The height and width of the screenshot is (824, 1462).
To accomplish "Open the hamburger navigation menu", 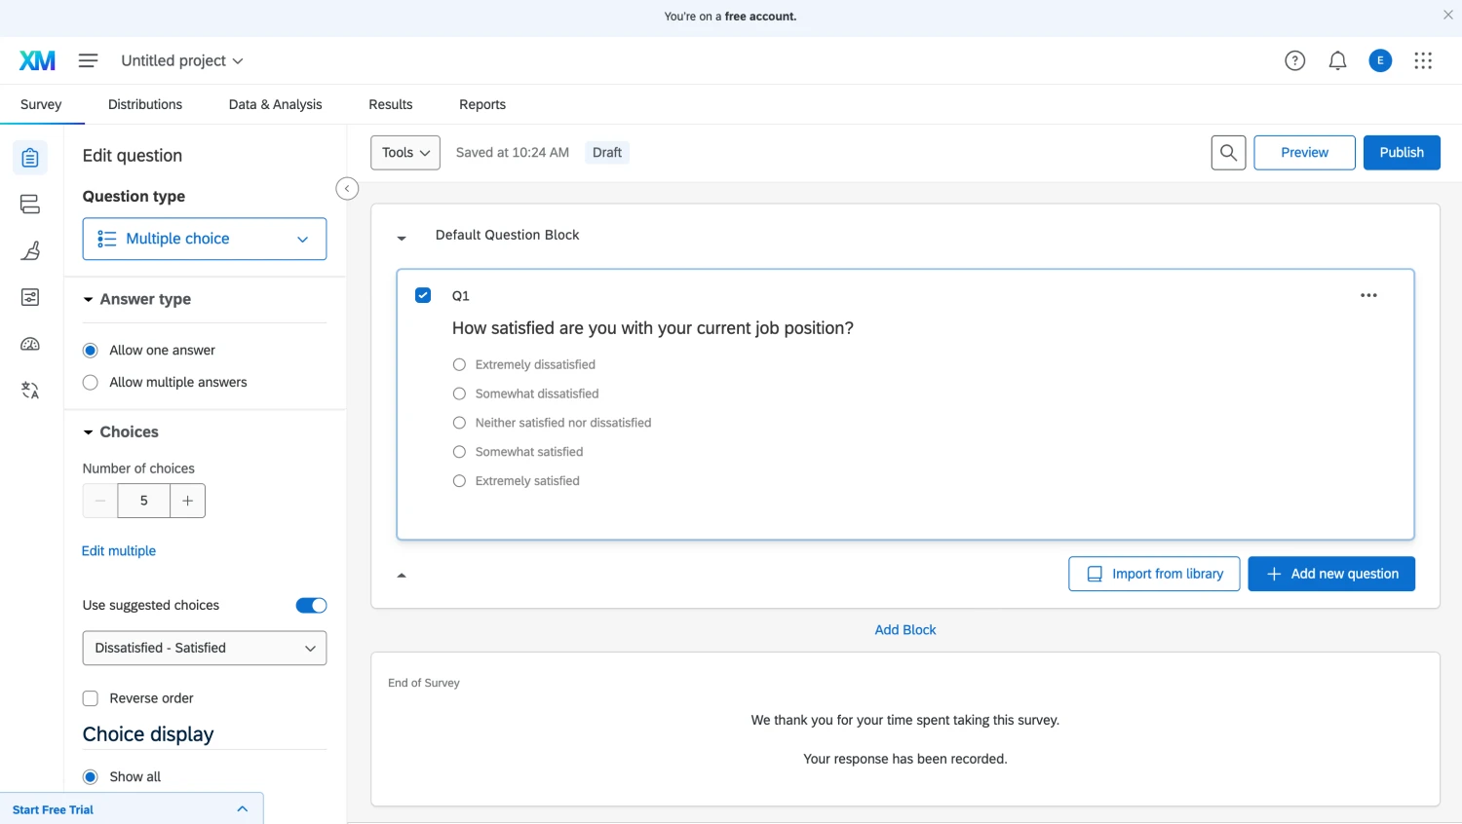I will pos(88,60).
